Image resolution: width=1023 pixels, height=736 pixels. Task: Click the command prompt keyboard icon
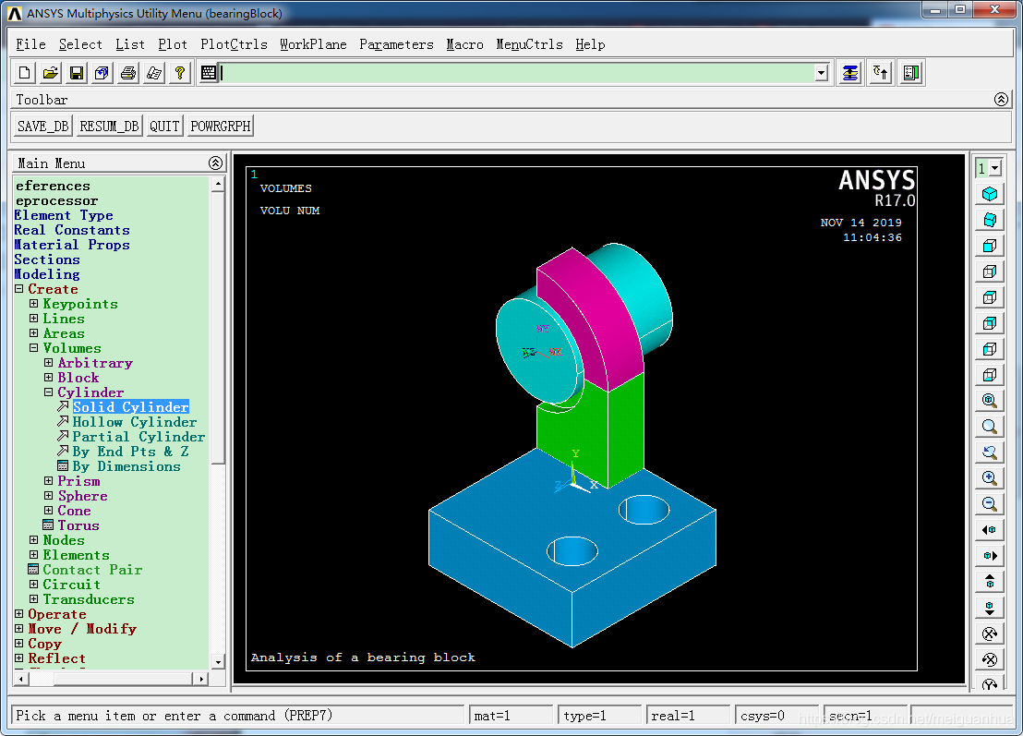(209, 73)
